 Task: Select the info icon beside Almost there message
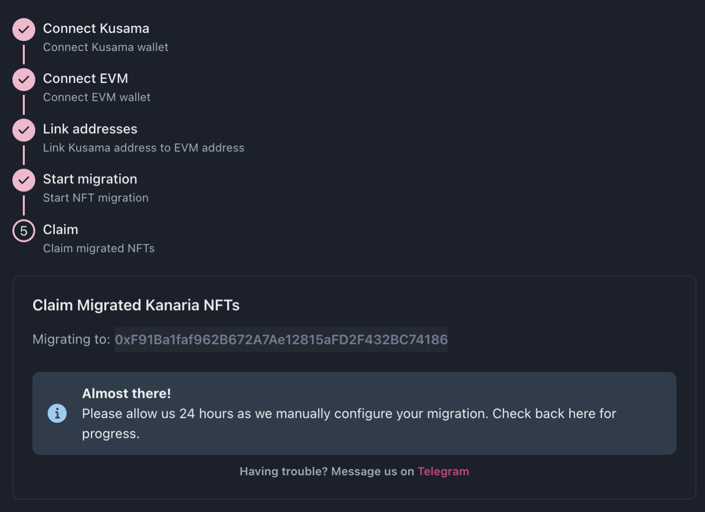click(x=57, y=413)
